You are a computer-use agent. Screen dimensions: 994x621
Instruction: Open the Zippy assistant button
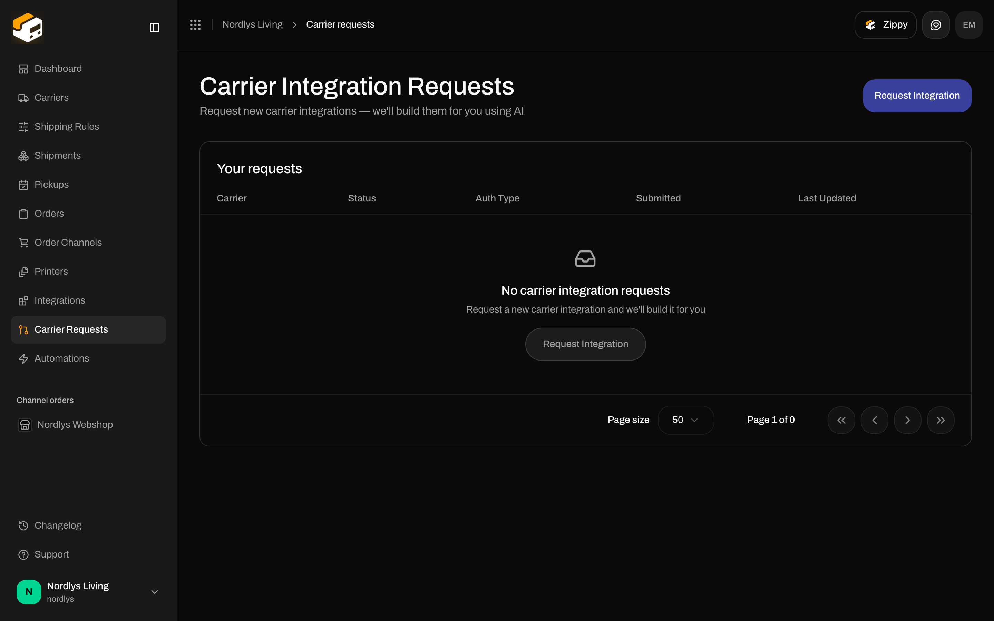pyautogui.click(x=885, y=24)
